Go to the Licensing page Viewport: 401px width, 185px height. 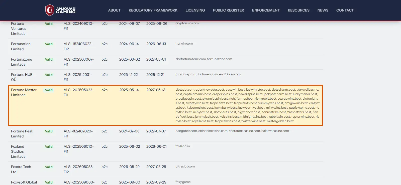(195, 10)
